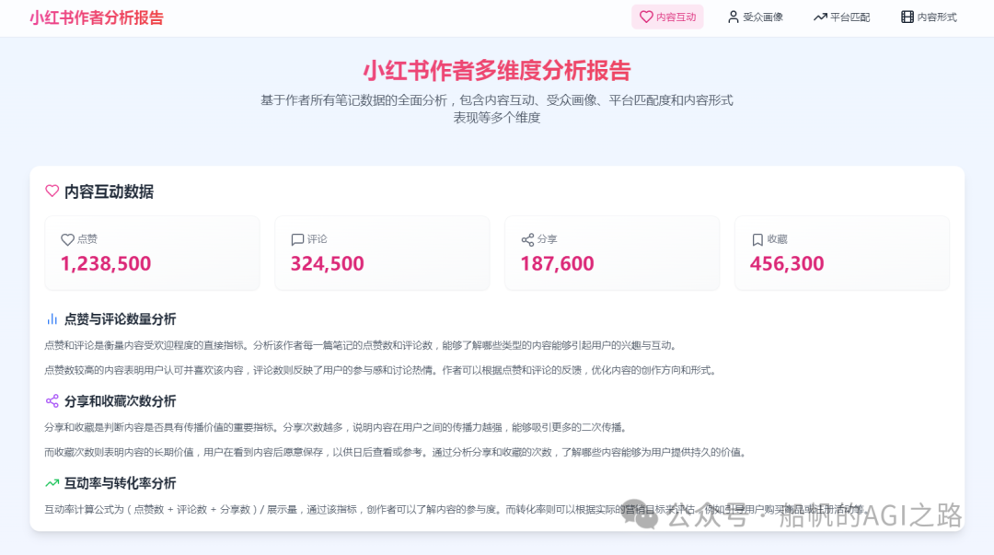994x555 pixels.
Task: Click the share icon on 分享 card
Action: [527, 239]
